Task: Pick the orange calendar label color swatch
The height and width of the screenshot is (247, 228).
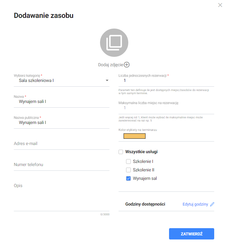Action: [135, 136]
